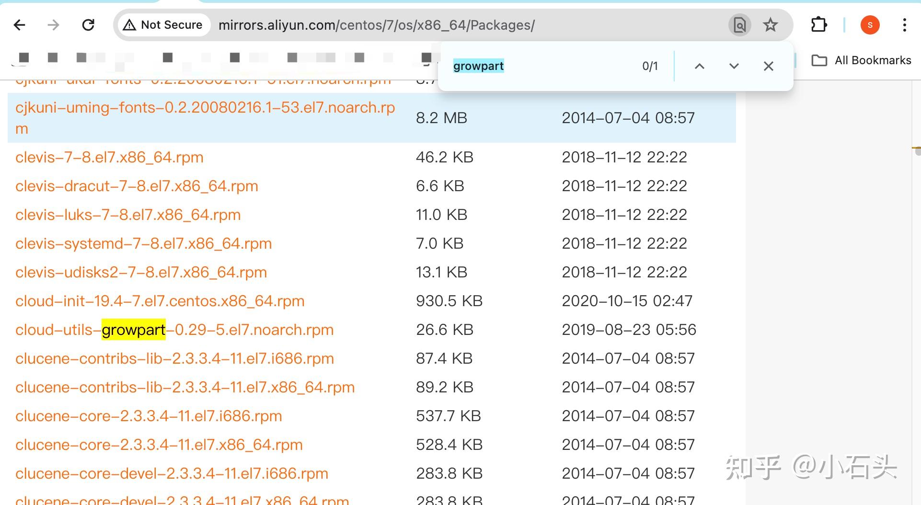This screenshot has width=921, height=505.
Task: Click the forward navigation arrow
Action: (54, 25)
